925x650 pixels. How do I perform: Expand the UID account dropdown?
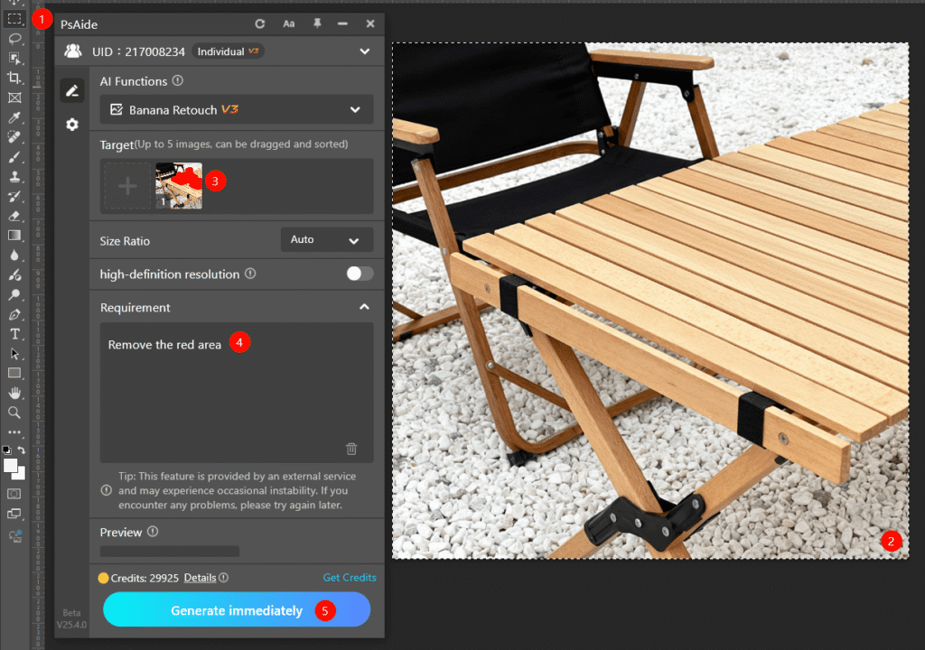(x=364, y=51)
